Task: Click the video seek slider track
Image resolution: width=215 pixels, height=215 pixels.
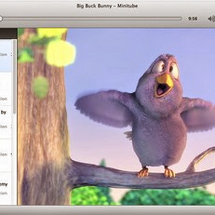Action: coord(91,19)
